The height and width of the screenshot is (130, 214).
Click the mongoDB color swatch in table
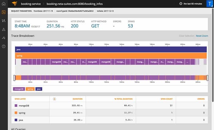tap(16, 106)
